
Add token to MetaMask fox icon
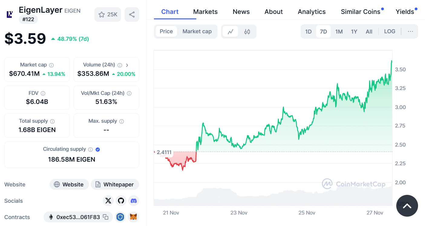pos(133,217)
